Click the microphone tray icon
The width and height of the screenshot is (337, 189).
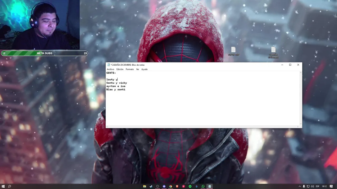pyautogui.click(x=304, y=186)
